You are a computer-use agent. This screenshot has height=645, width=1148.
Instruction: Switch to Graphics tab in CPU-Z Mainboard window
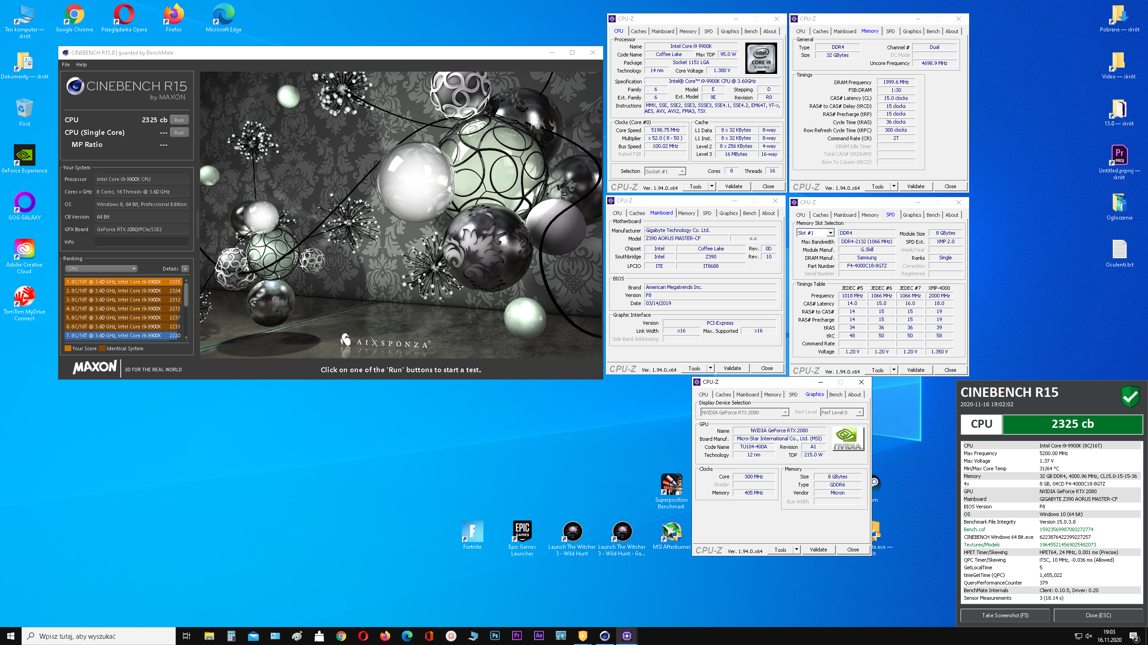tap(729, 213)
